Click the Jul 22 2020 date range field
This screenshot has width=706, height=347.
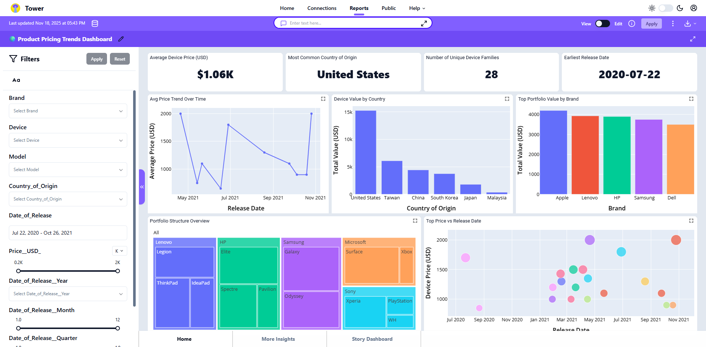coord(68,232)
